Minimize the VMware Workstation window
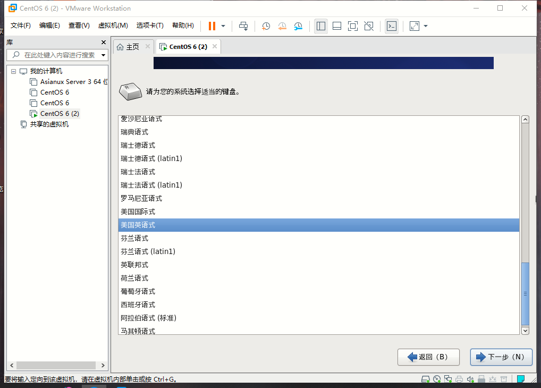This screenshot has height=388, width=541. click(476, 8)
